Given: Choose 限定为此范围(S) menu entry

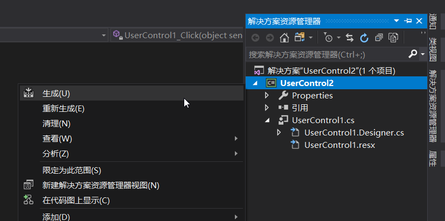Looking at the screenshot, I should tap(131, 170).
